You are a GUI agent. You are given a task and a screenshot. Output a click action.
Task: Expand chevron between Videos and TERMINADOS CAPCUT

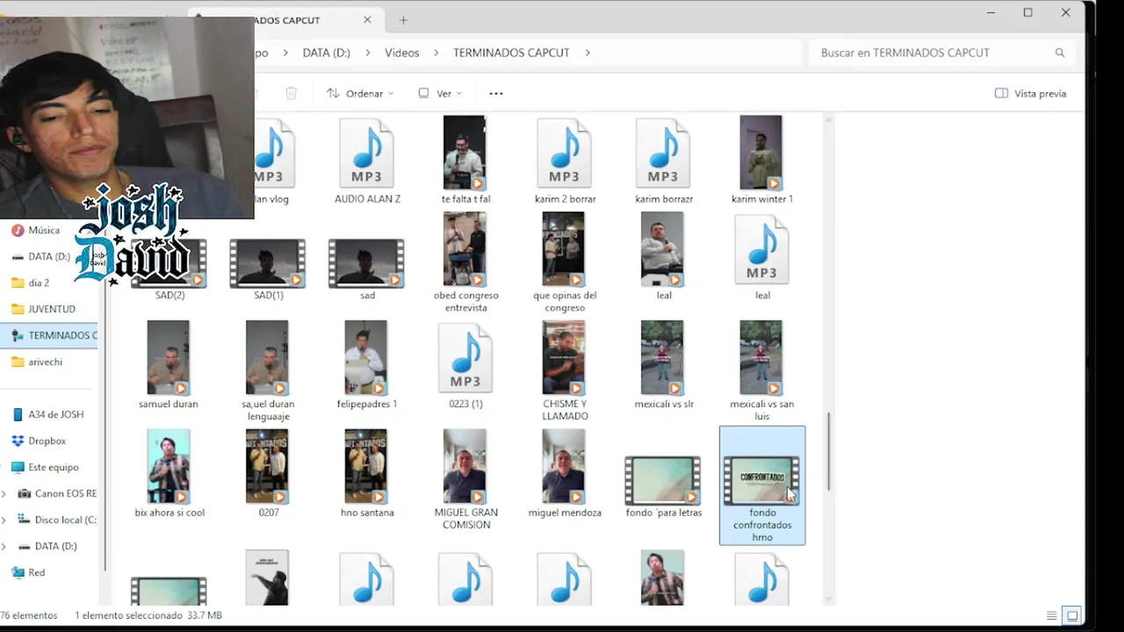click(x=436, y=53)
